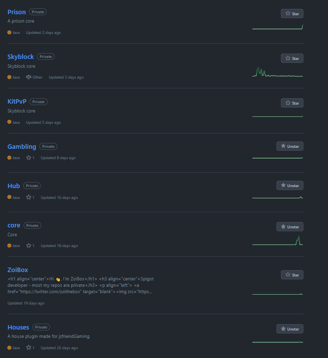The width and height of the screenshot is (328, 358).
Task: Unstar the Gambling repository
Action: [290, 146]
